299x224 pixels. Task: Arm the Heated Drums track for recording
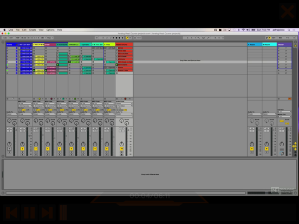pos(121,155)
